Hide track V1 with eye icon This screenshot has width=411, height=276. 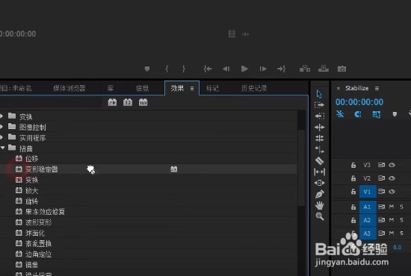click(392, 192)
